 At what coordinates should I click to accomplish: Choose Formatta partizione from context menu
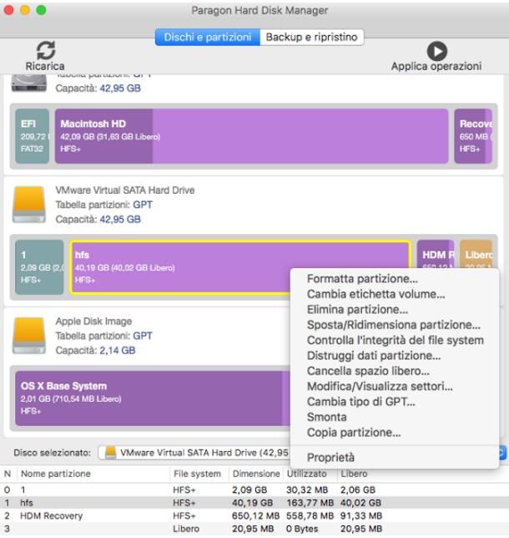(362, 279)
